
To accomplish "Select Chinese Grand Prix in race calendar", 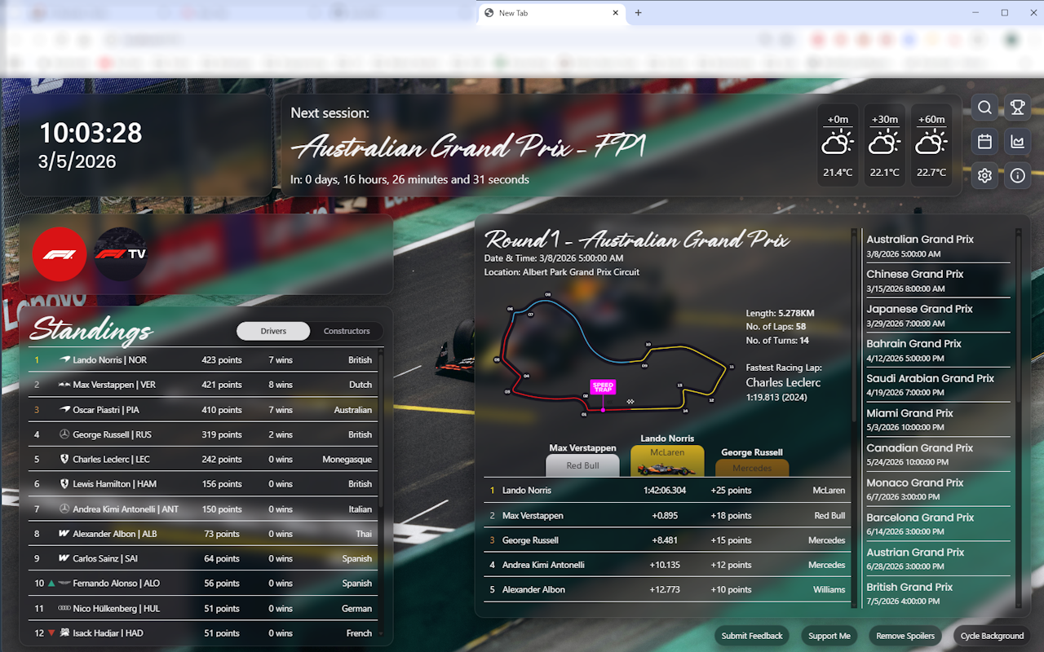I will [938, 280].
